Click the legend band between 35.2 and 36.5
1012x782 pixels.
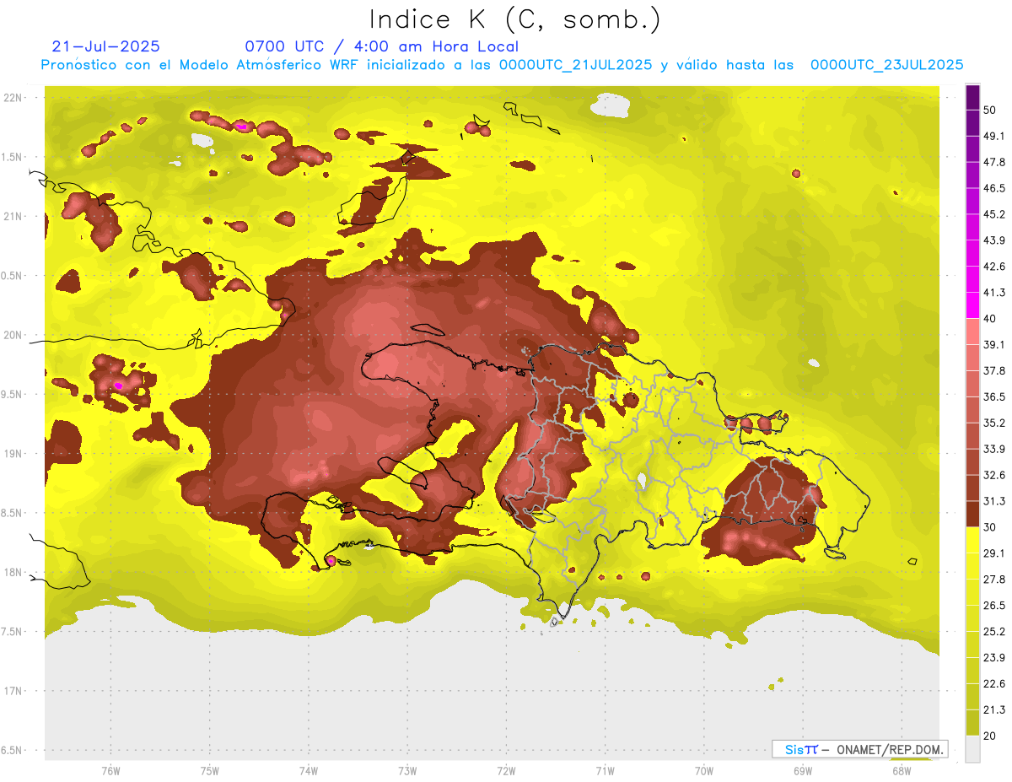click(972, 410)
